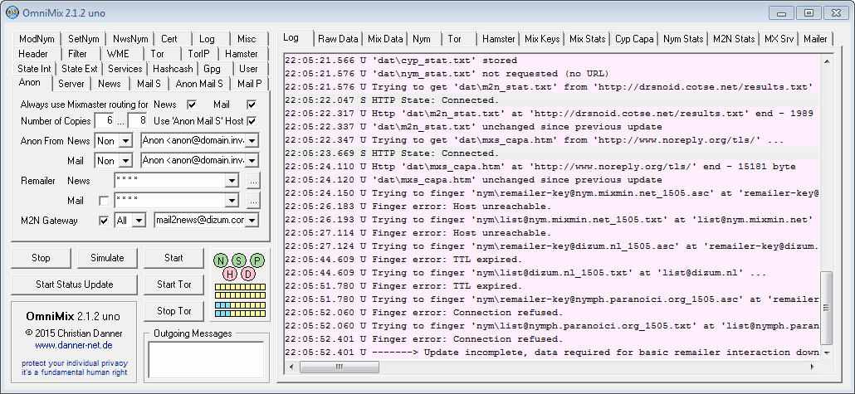Click the green P status indicator circle

(x=257, y=260)
